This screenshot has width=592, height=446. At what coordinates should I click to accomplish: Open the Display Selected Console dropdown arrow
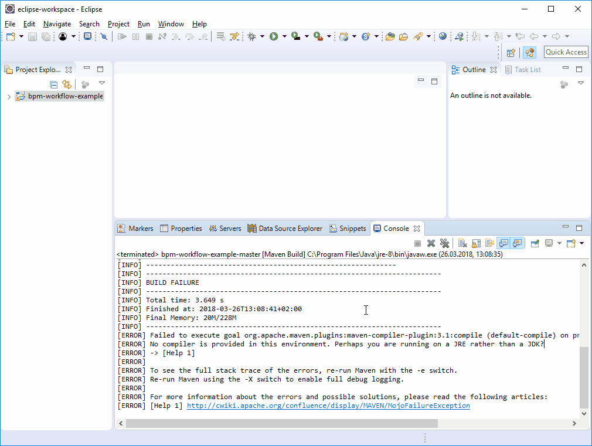click(x=559, y=243)
